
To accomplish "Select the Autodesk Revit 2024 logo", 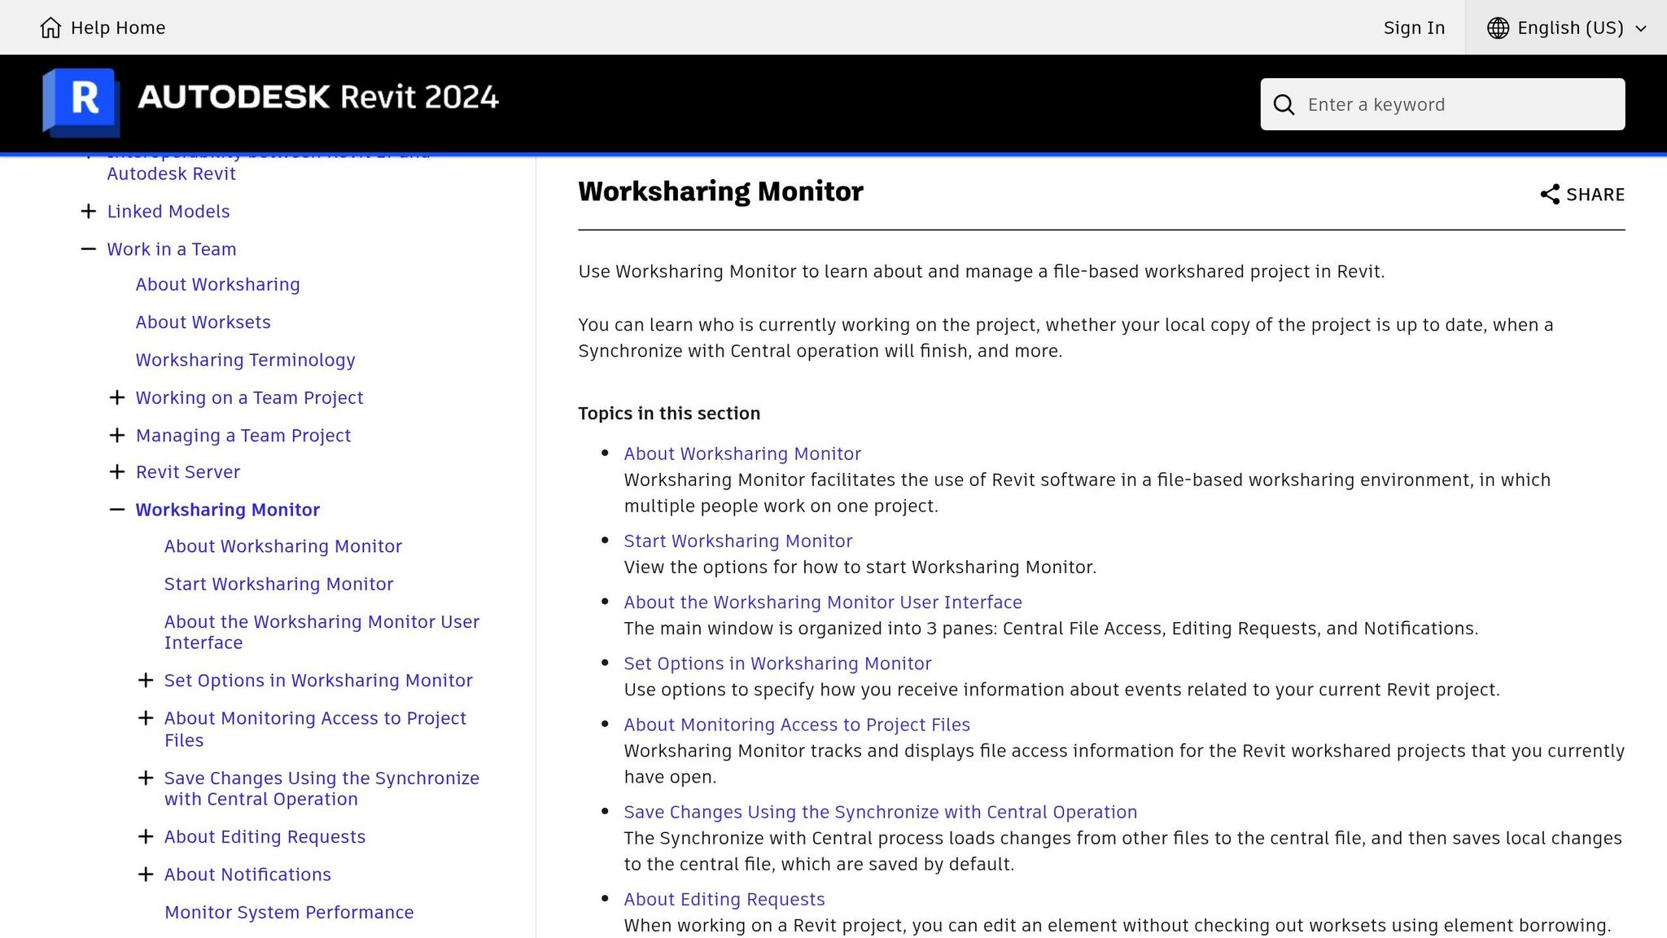I will click(x=317, y=96).
